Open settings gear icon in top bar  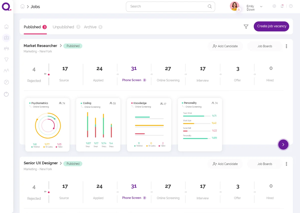pyautogui.click(x=274, y=6)
